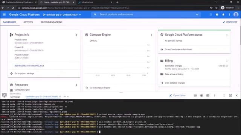
Task: Go to Cloud status dashboard link
Action: click(x=178, y=49)
